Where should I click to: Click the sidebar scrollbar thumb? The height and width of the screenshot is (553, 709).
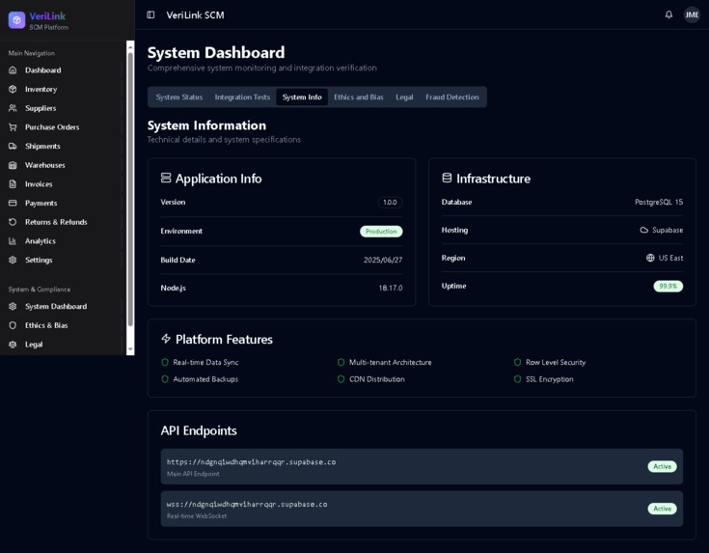(130, 189)
